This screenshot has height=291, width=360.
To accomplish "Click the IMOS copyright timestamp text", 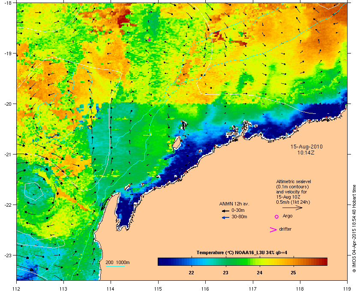I will click(x=354, y=228).
